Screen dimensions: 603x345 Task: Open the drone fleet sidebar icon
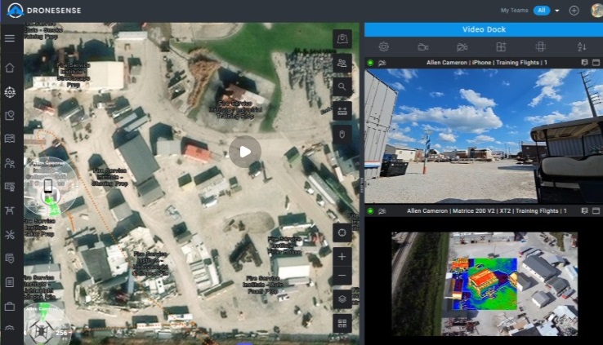[x=10, y=210]
